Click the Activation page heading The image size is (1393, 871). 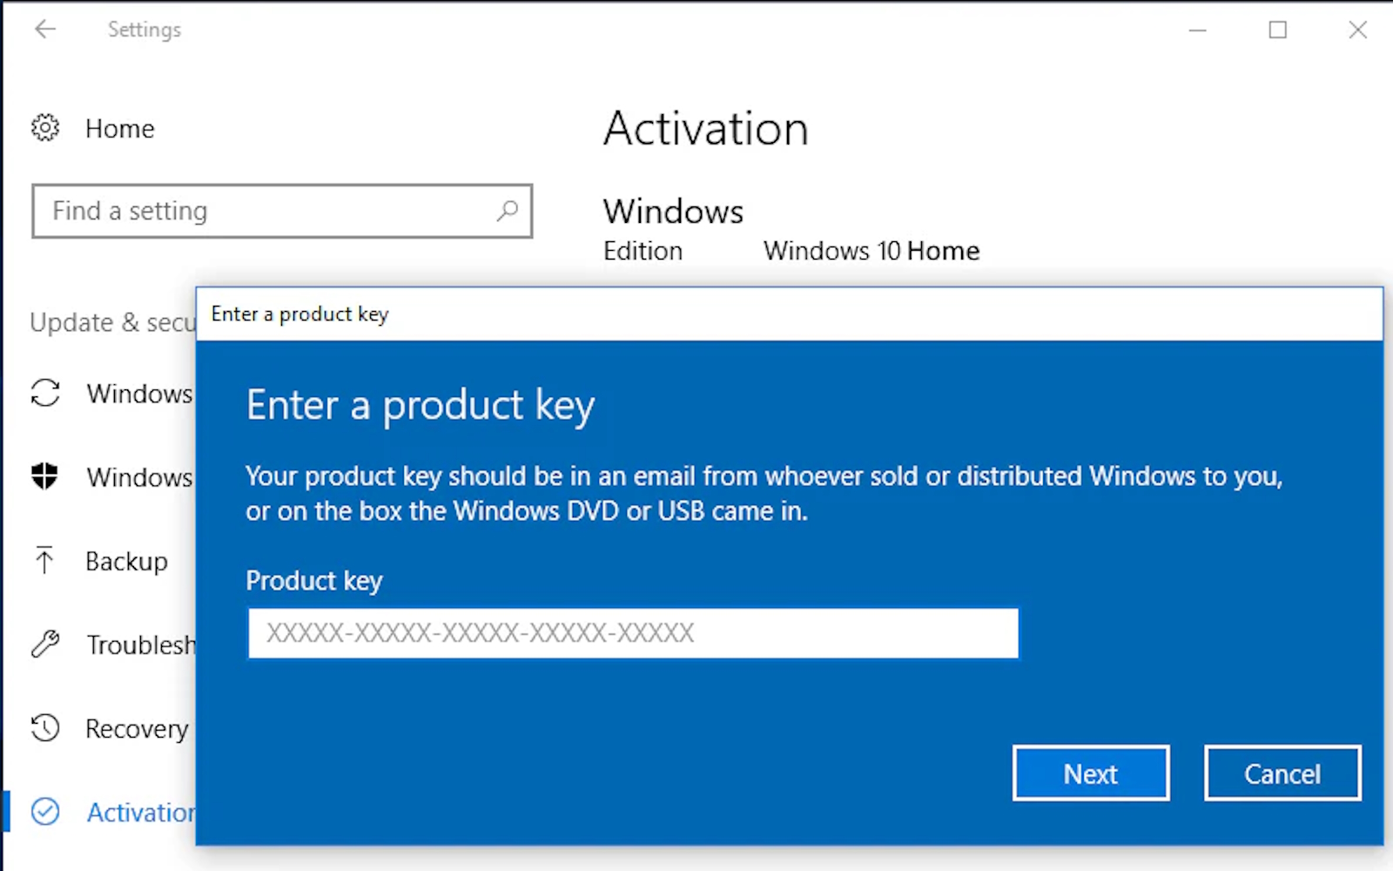point(706,129)
